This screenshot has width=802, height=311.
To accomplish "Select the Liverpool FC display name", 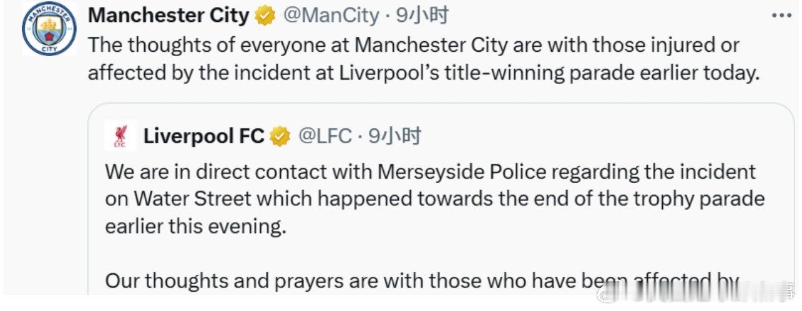I will pos(204,136).
